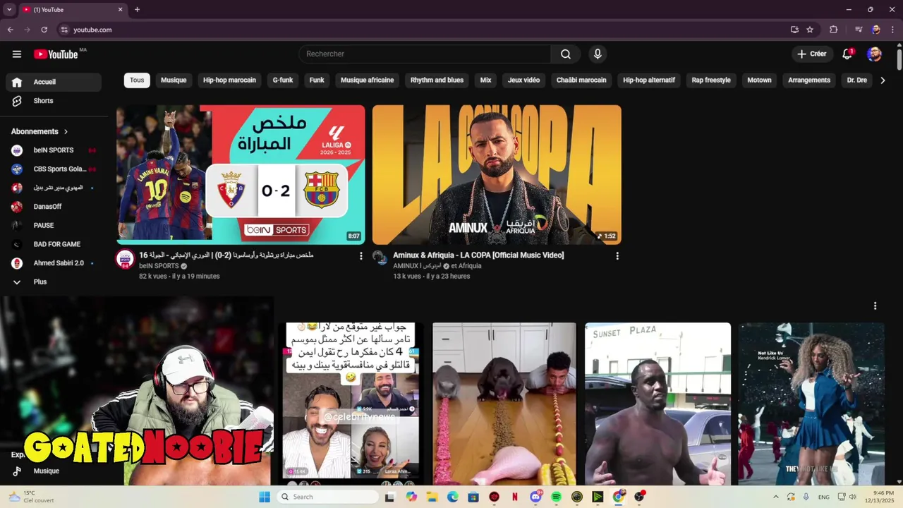Click the Rechercher search field
903x508 pixels.
click(425, 54)
